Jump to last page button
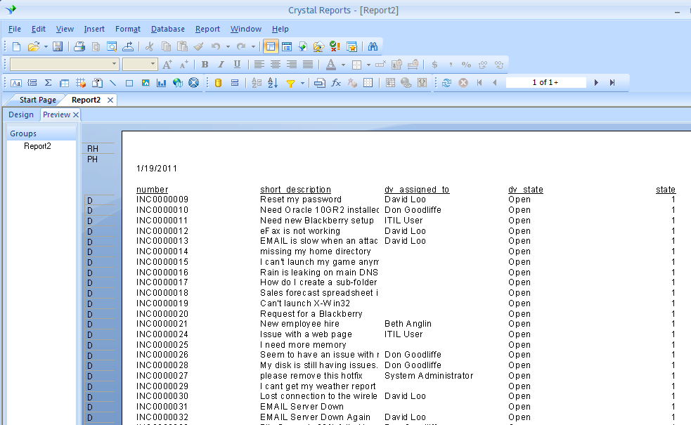The image size is (691, 425). [612, 83]
